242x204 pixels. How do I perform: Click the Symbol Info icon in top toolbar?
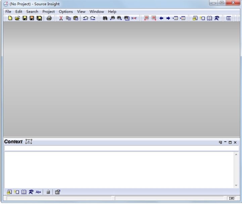202,18
